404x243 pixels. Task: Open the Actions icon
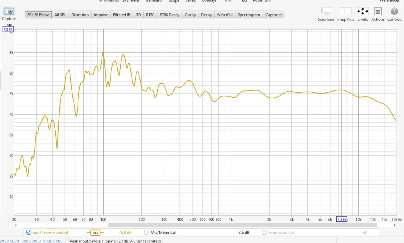[x=378, y=11]
